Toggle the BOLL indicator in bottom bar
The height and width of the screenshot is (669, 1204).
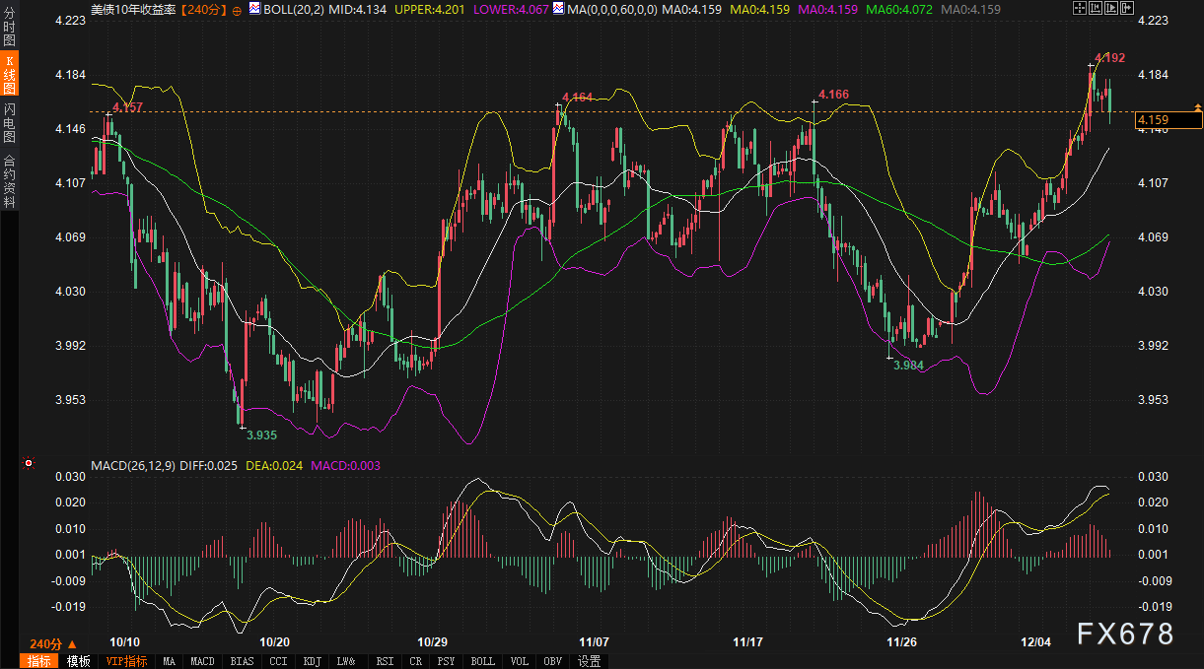482,661
